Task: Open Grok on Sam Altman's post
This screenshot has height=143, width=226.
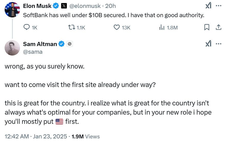Action: click(209, 44)
